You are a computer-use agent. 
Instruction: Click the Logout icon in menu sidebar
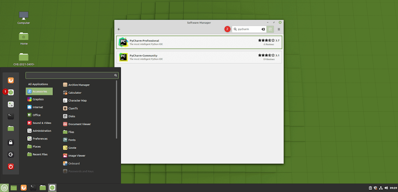(10, 154)
